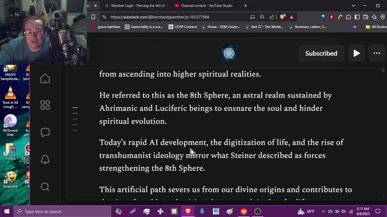
Task: Open the Brave Wallet icon
Action: click(366, 17)
